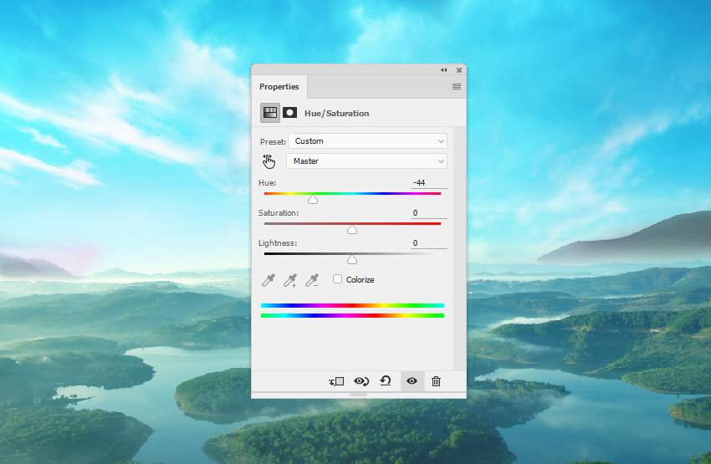Click the Saturation value field

point(428,212)
